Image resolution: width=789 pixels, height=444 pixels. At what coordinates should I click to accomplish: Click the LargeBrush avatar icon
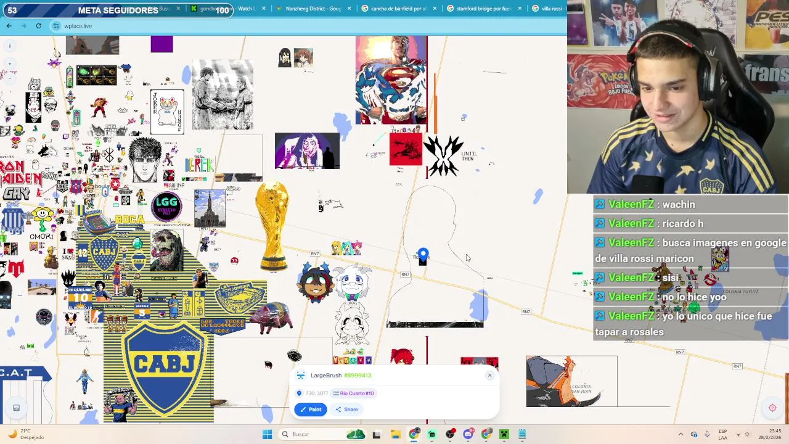301,376
